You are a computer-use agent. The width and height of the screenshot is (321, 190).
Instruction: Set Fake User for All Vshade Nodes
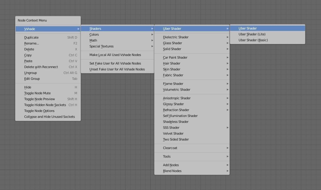pos(115,63)
